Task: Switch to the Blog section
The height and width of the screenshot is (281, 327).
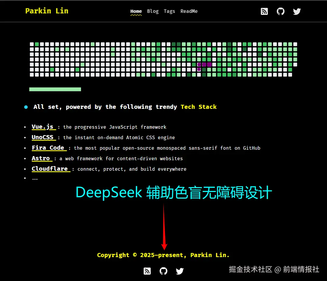Action: point(153,11)
